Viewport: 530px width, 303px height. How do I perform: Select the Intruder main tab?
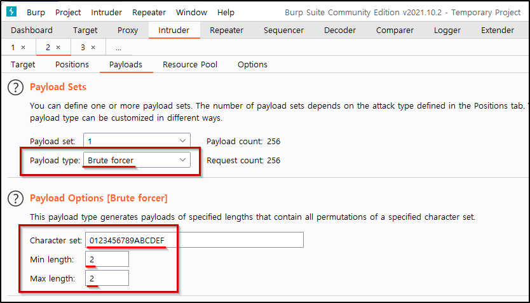click(173, 30)
